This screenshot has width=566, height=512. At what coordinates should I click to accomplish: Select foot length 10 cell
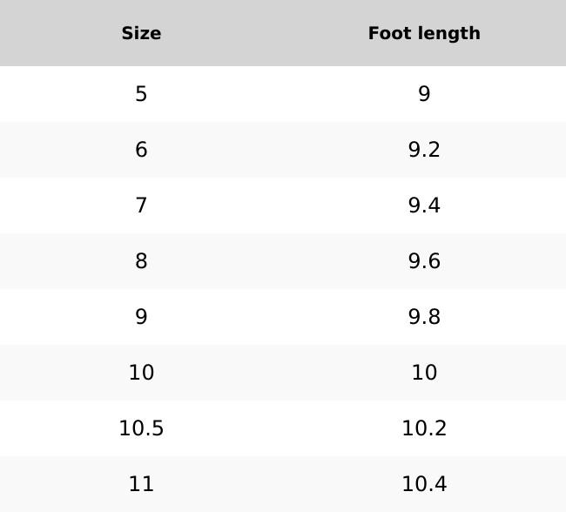pos(424,373)
